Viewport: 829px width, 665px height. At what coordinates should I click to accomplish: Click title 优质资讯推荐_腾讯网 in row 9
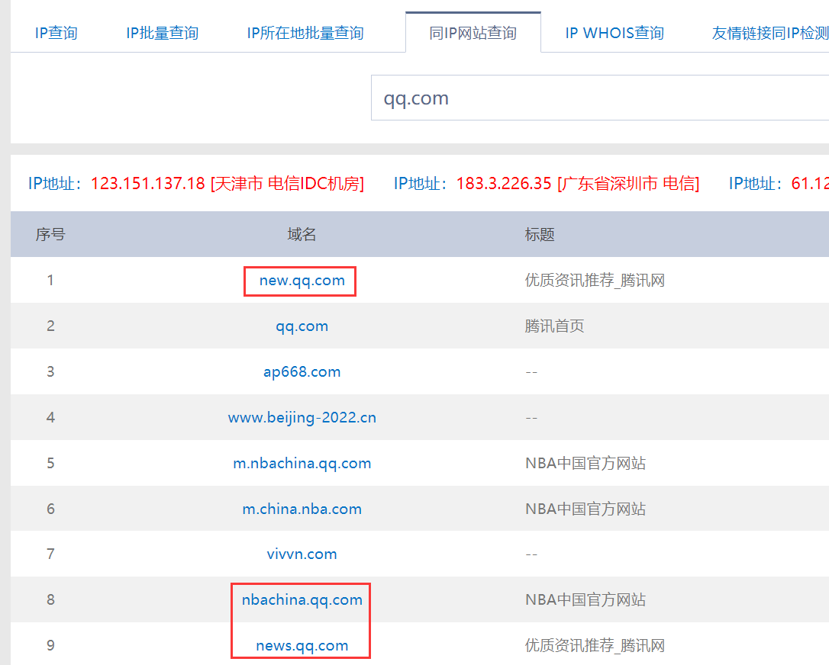click(595, 645)
